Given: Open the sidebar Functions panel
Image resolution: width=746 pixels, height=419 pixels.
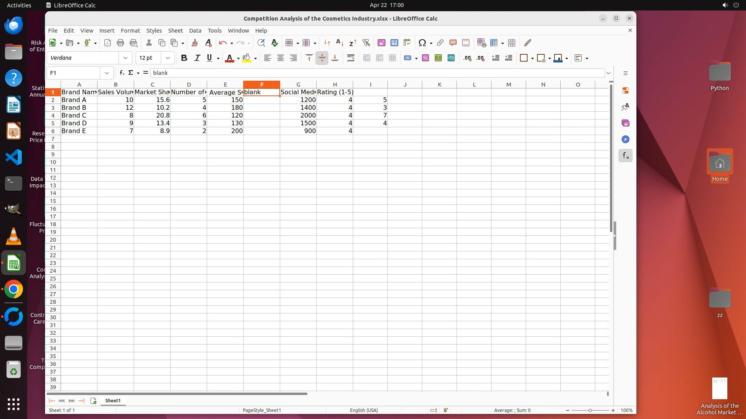Looking at the screenshot, I should pos(625,156).
